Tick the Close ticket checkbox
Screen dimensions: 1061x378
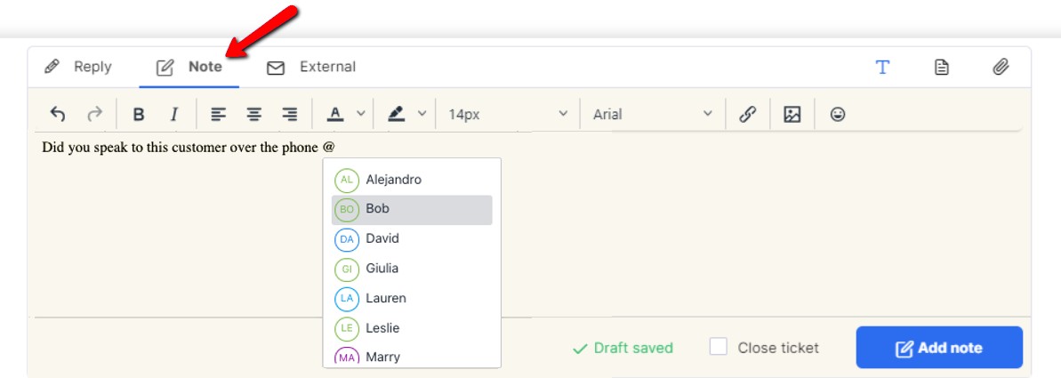point(718,347)
